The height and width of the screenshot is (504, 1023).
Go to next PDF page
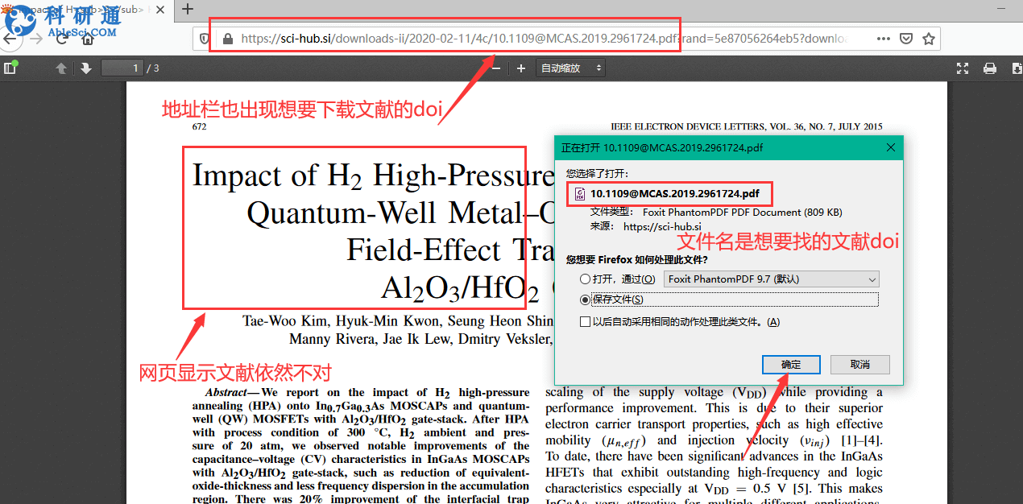(x=86, y=68)
